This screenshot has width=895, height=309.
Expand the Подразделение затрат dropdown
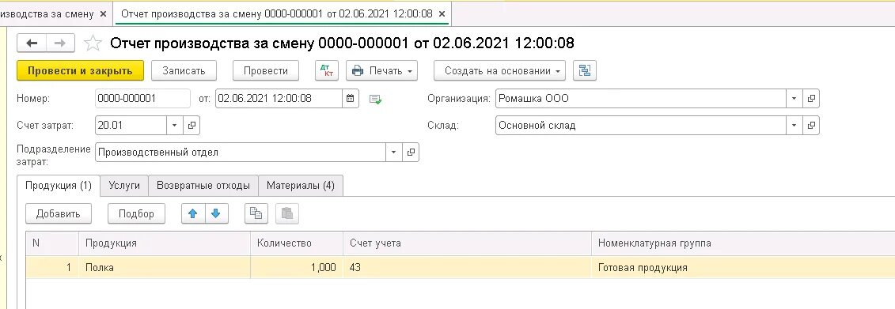point(394,153)
